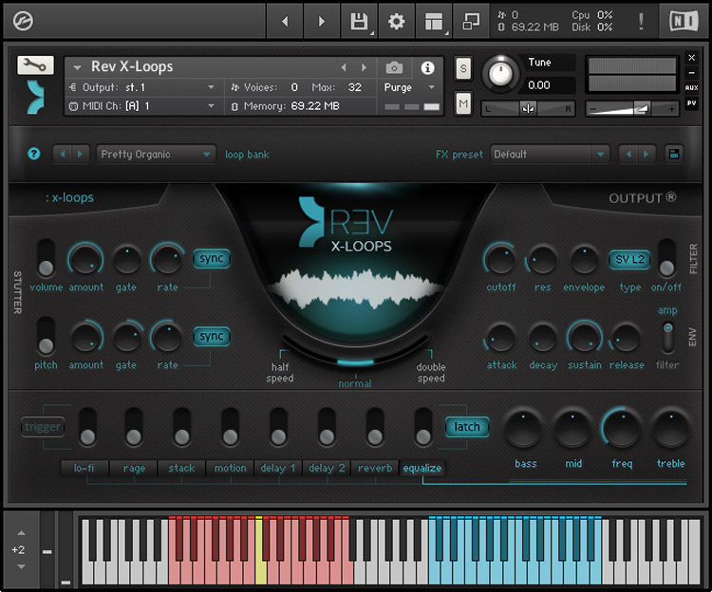Screen dimensions: 712x592
Task: Toggle the latch button
Action: tap(467, 427)
